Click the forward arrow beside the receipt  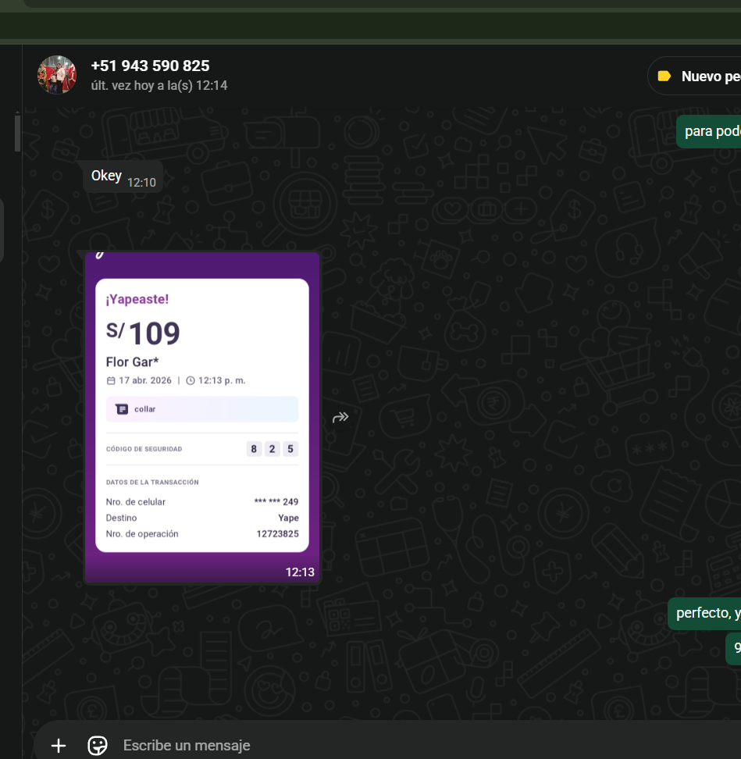[x=340, y=417]
